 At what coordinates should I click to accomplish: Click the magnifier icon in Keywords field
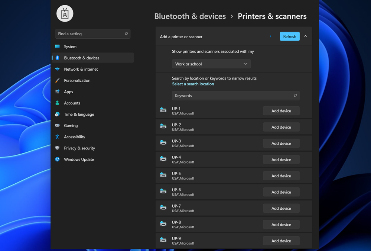tap(295, 96)
